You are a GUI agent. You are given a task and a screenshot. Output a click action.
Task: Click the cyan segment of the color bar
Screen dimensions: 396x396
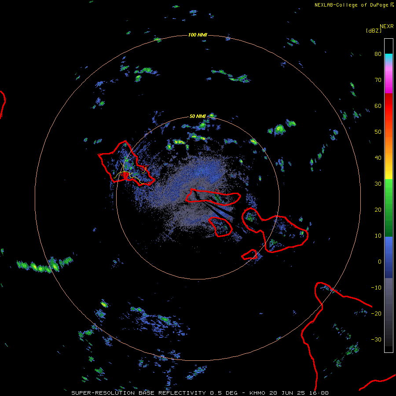[x=389, y=57]
